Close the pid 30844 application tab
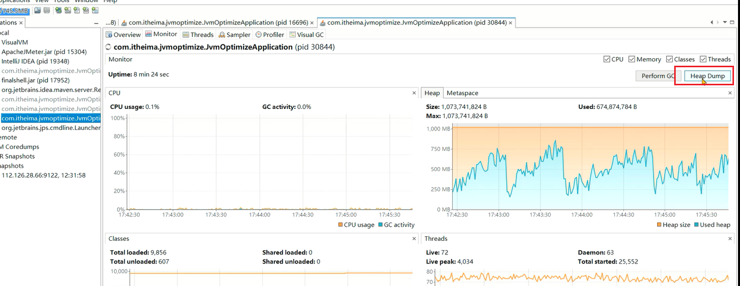This screenshot has height=286, width=740. coord(510,23)
